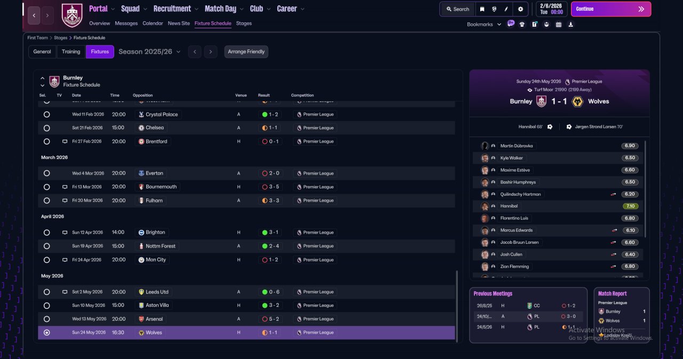Click goal ball icon next to Hannibal 68'
Screen dimensions: 683x359
pyautogui.click(x=550, y=127)
